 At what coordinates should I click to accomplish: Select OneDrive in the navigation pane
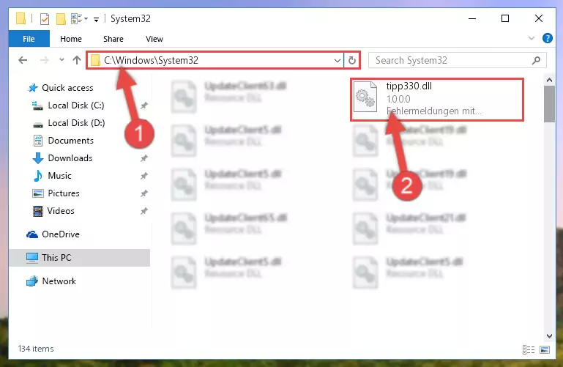click(x=60, y=234)
